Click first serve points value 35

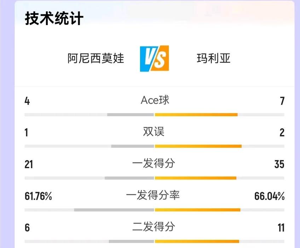(x=279, y=165)
